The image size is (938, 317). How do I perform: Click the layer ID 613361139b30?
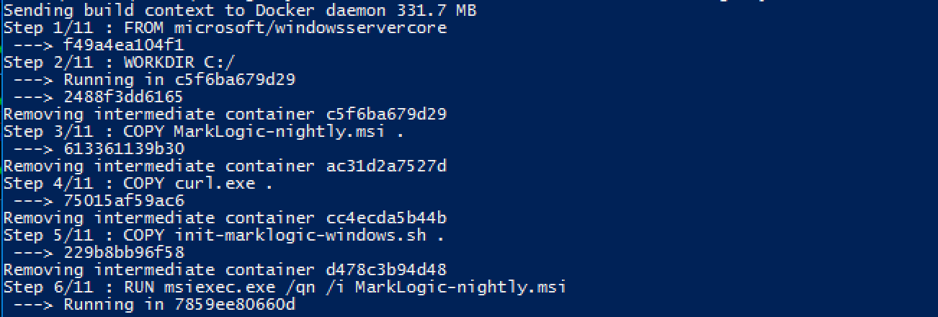click(x=123, y=149)
